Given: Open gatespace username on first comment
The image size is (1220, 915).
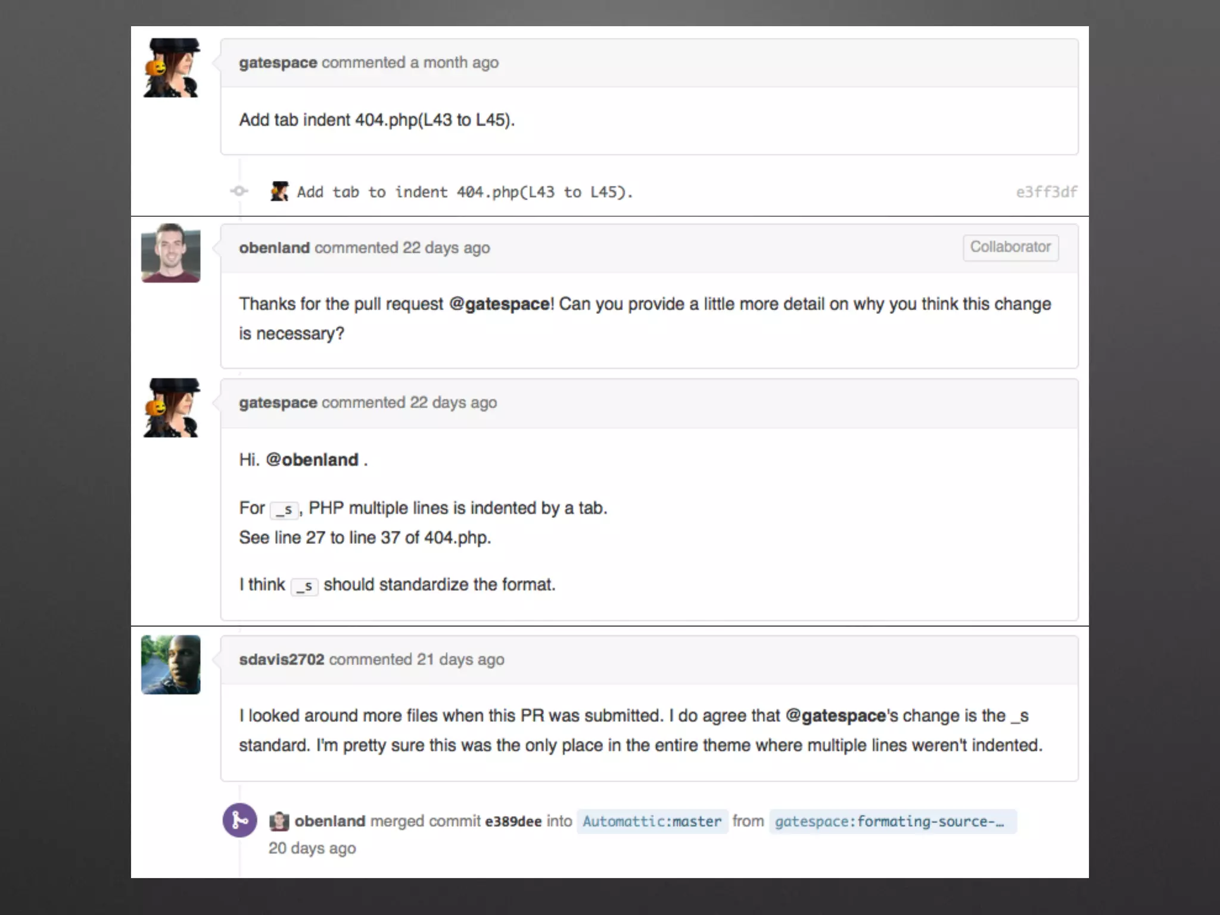Looking at the screenshot, I should point(278,63).
